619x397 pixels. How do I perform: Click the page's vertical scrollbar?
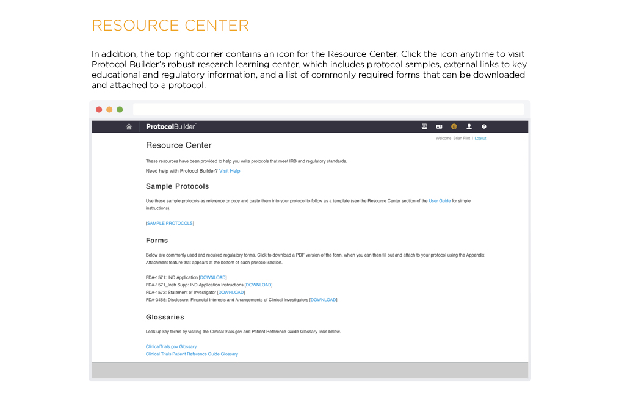526,244
